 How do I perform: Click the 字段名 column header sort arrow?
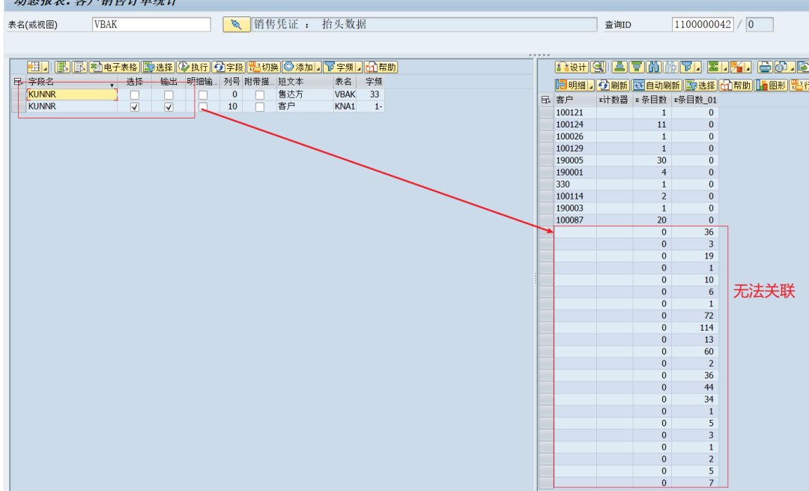[112, 85]
